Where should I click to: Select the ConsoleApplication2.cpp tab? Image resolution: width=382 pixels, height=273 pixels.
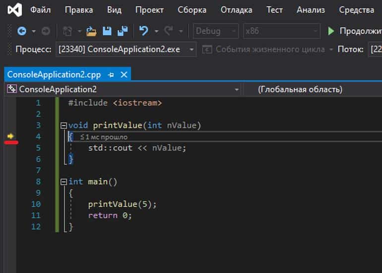(x=54, y=75)
